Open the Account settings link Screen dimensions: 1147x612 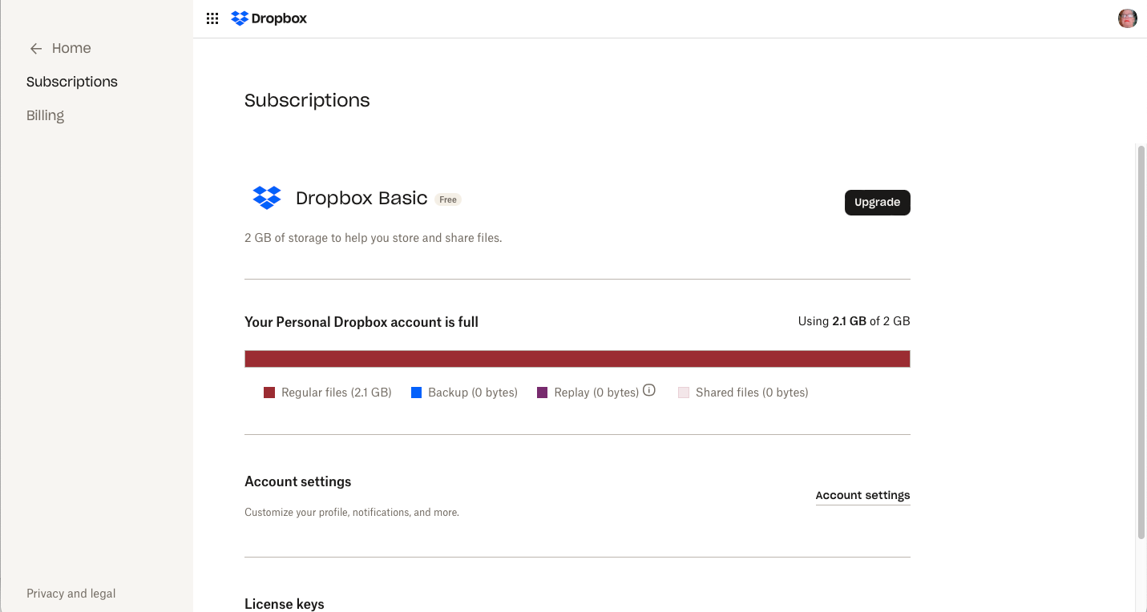[862, 495]
